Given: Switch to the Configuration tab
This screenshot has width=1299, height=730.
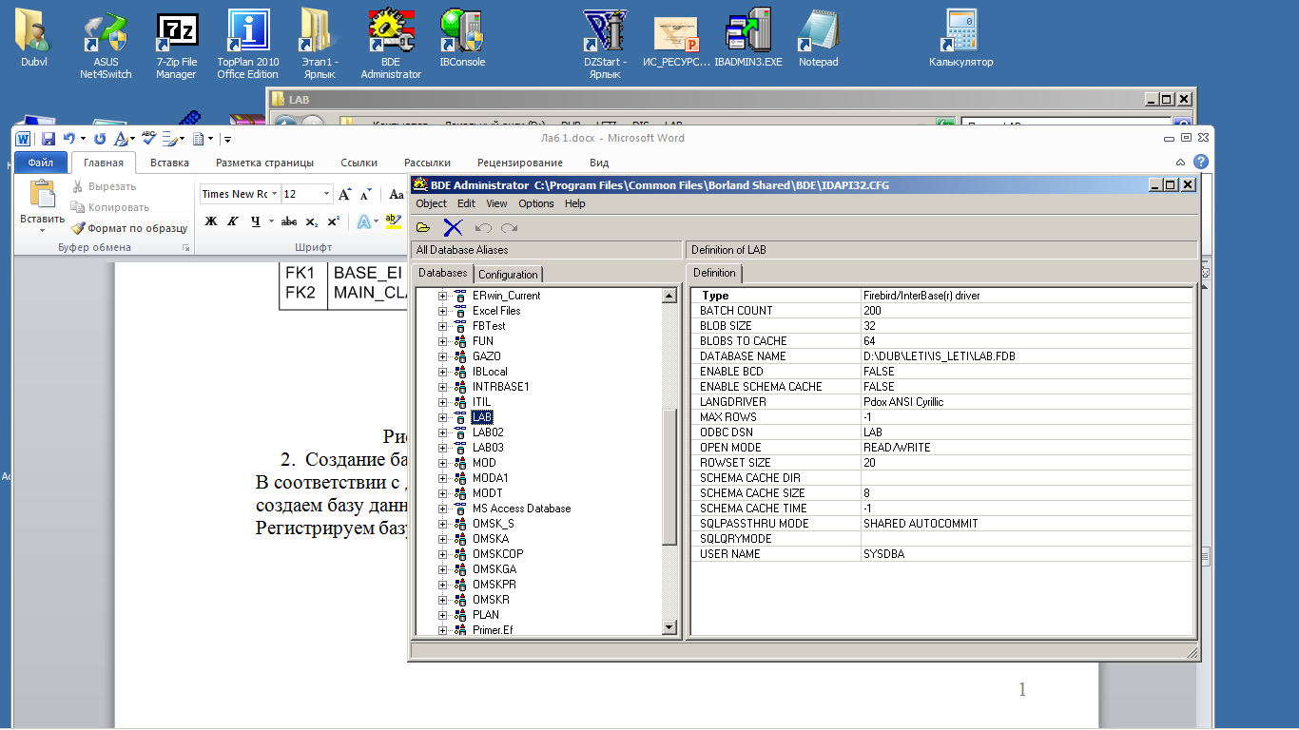Looking at the screenshot, I should [x=508, y=275].
